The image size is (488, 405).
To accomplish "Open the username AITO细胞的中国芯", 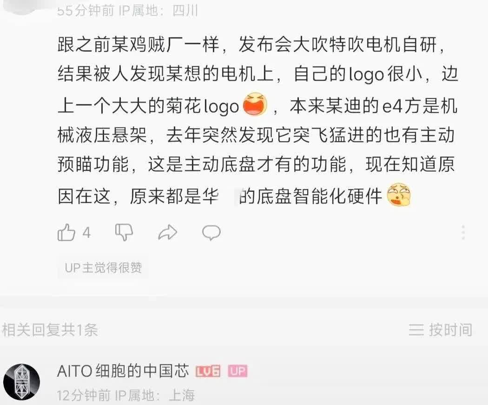I will (x=123, y=371).
